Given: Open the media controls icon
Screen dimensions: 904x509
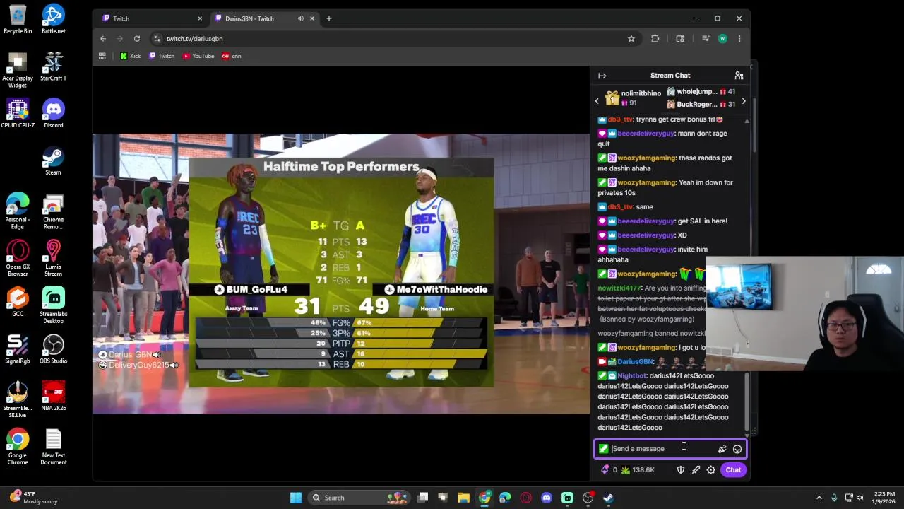Looking at the screenshot, I should point(705,39).
